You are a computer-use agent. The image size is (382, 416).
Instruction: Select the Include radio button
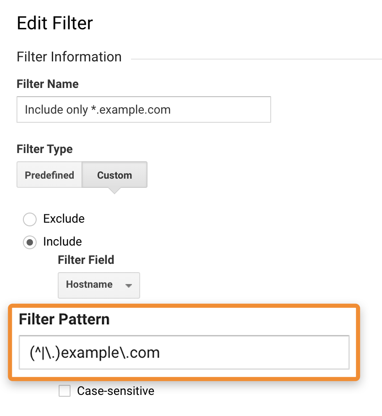click(29, 242)
